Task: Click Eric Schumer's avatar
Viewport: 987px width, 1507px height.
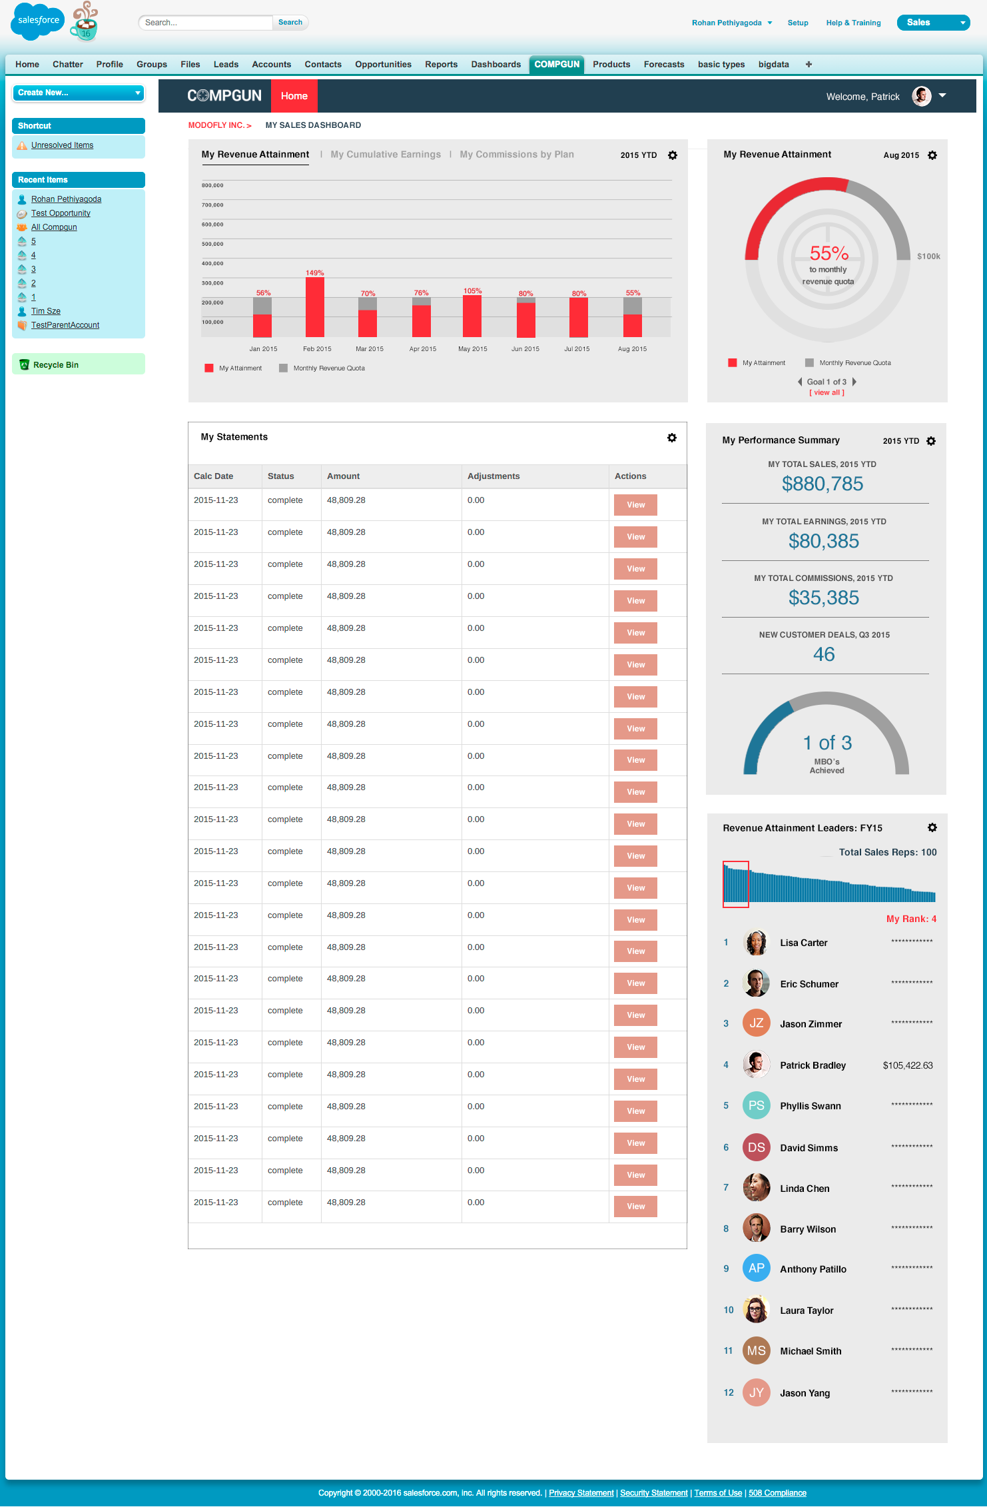Action: tap(756, 983)
